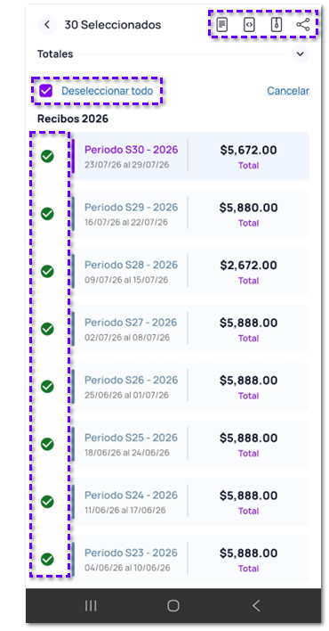
Task: Tap Android back navigation arrow
Action: 256,606
